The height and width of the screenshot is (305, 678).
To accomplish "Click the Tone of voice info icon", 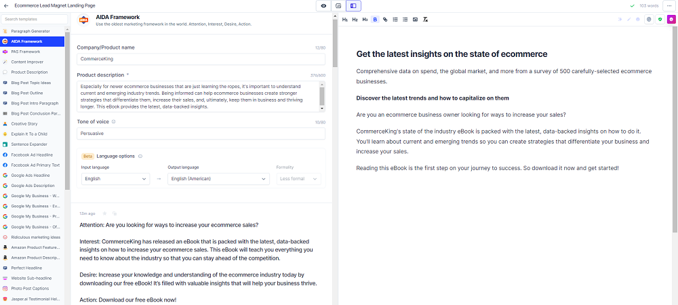I will click(113, 122).
